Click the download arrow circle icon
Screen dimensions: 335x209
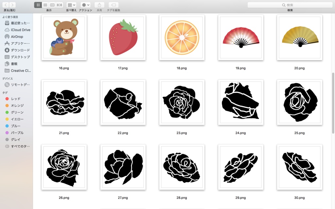[x=7, y=50]
